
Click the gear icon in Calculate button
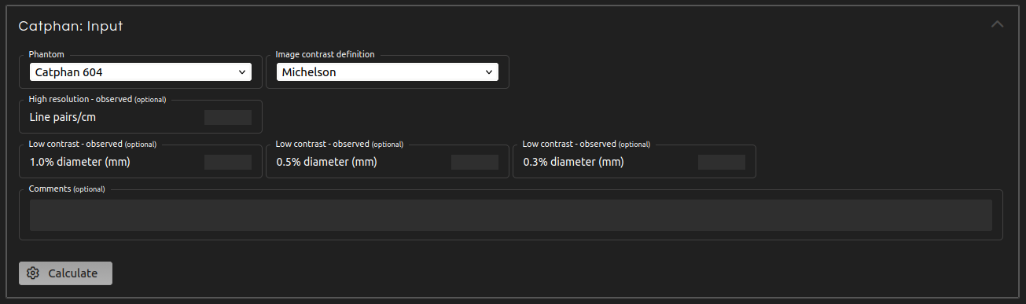coord(33,273)
